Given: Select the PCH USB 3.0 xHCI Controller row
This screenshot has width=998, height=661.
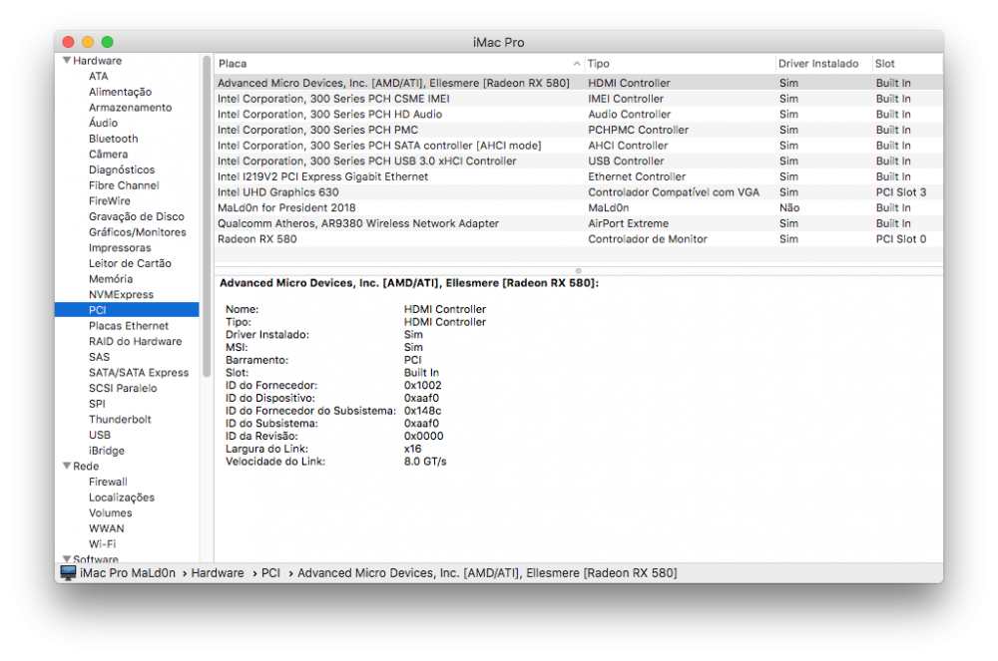Looking at the screenshot, I should point(579,161).
